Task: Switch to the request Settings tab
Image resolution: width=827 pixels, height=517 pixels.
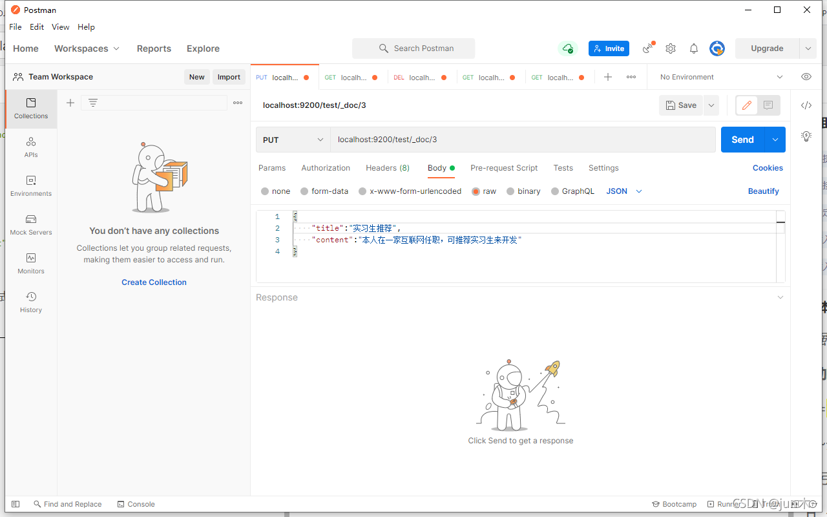Action: [603, 168]
